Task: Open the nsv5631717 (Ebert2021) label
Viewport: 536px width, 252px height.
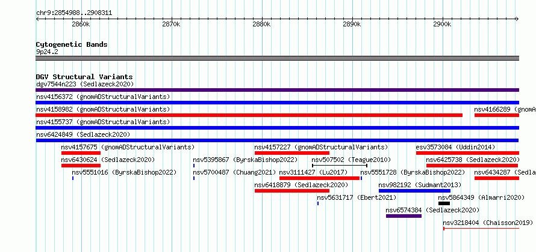Action: (x=357, y=197)
